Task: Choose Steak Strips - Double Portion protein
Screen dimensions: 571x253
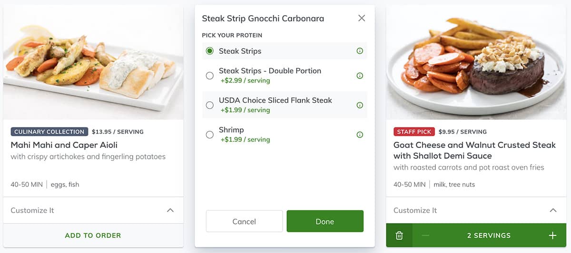Action: click(210, 76)
